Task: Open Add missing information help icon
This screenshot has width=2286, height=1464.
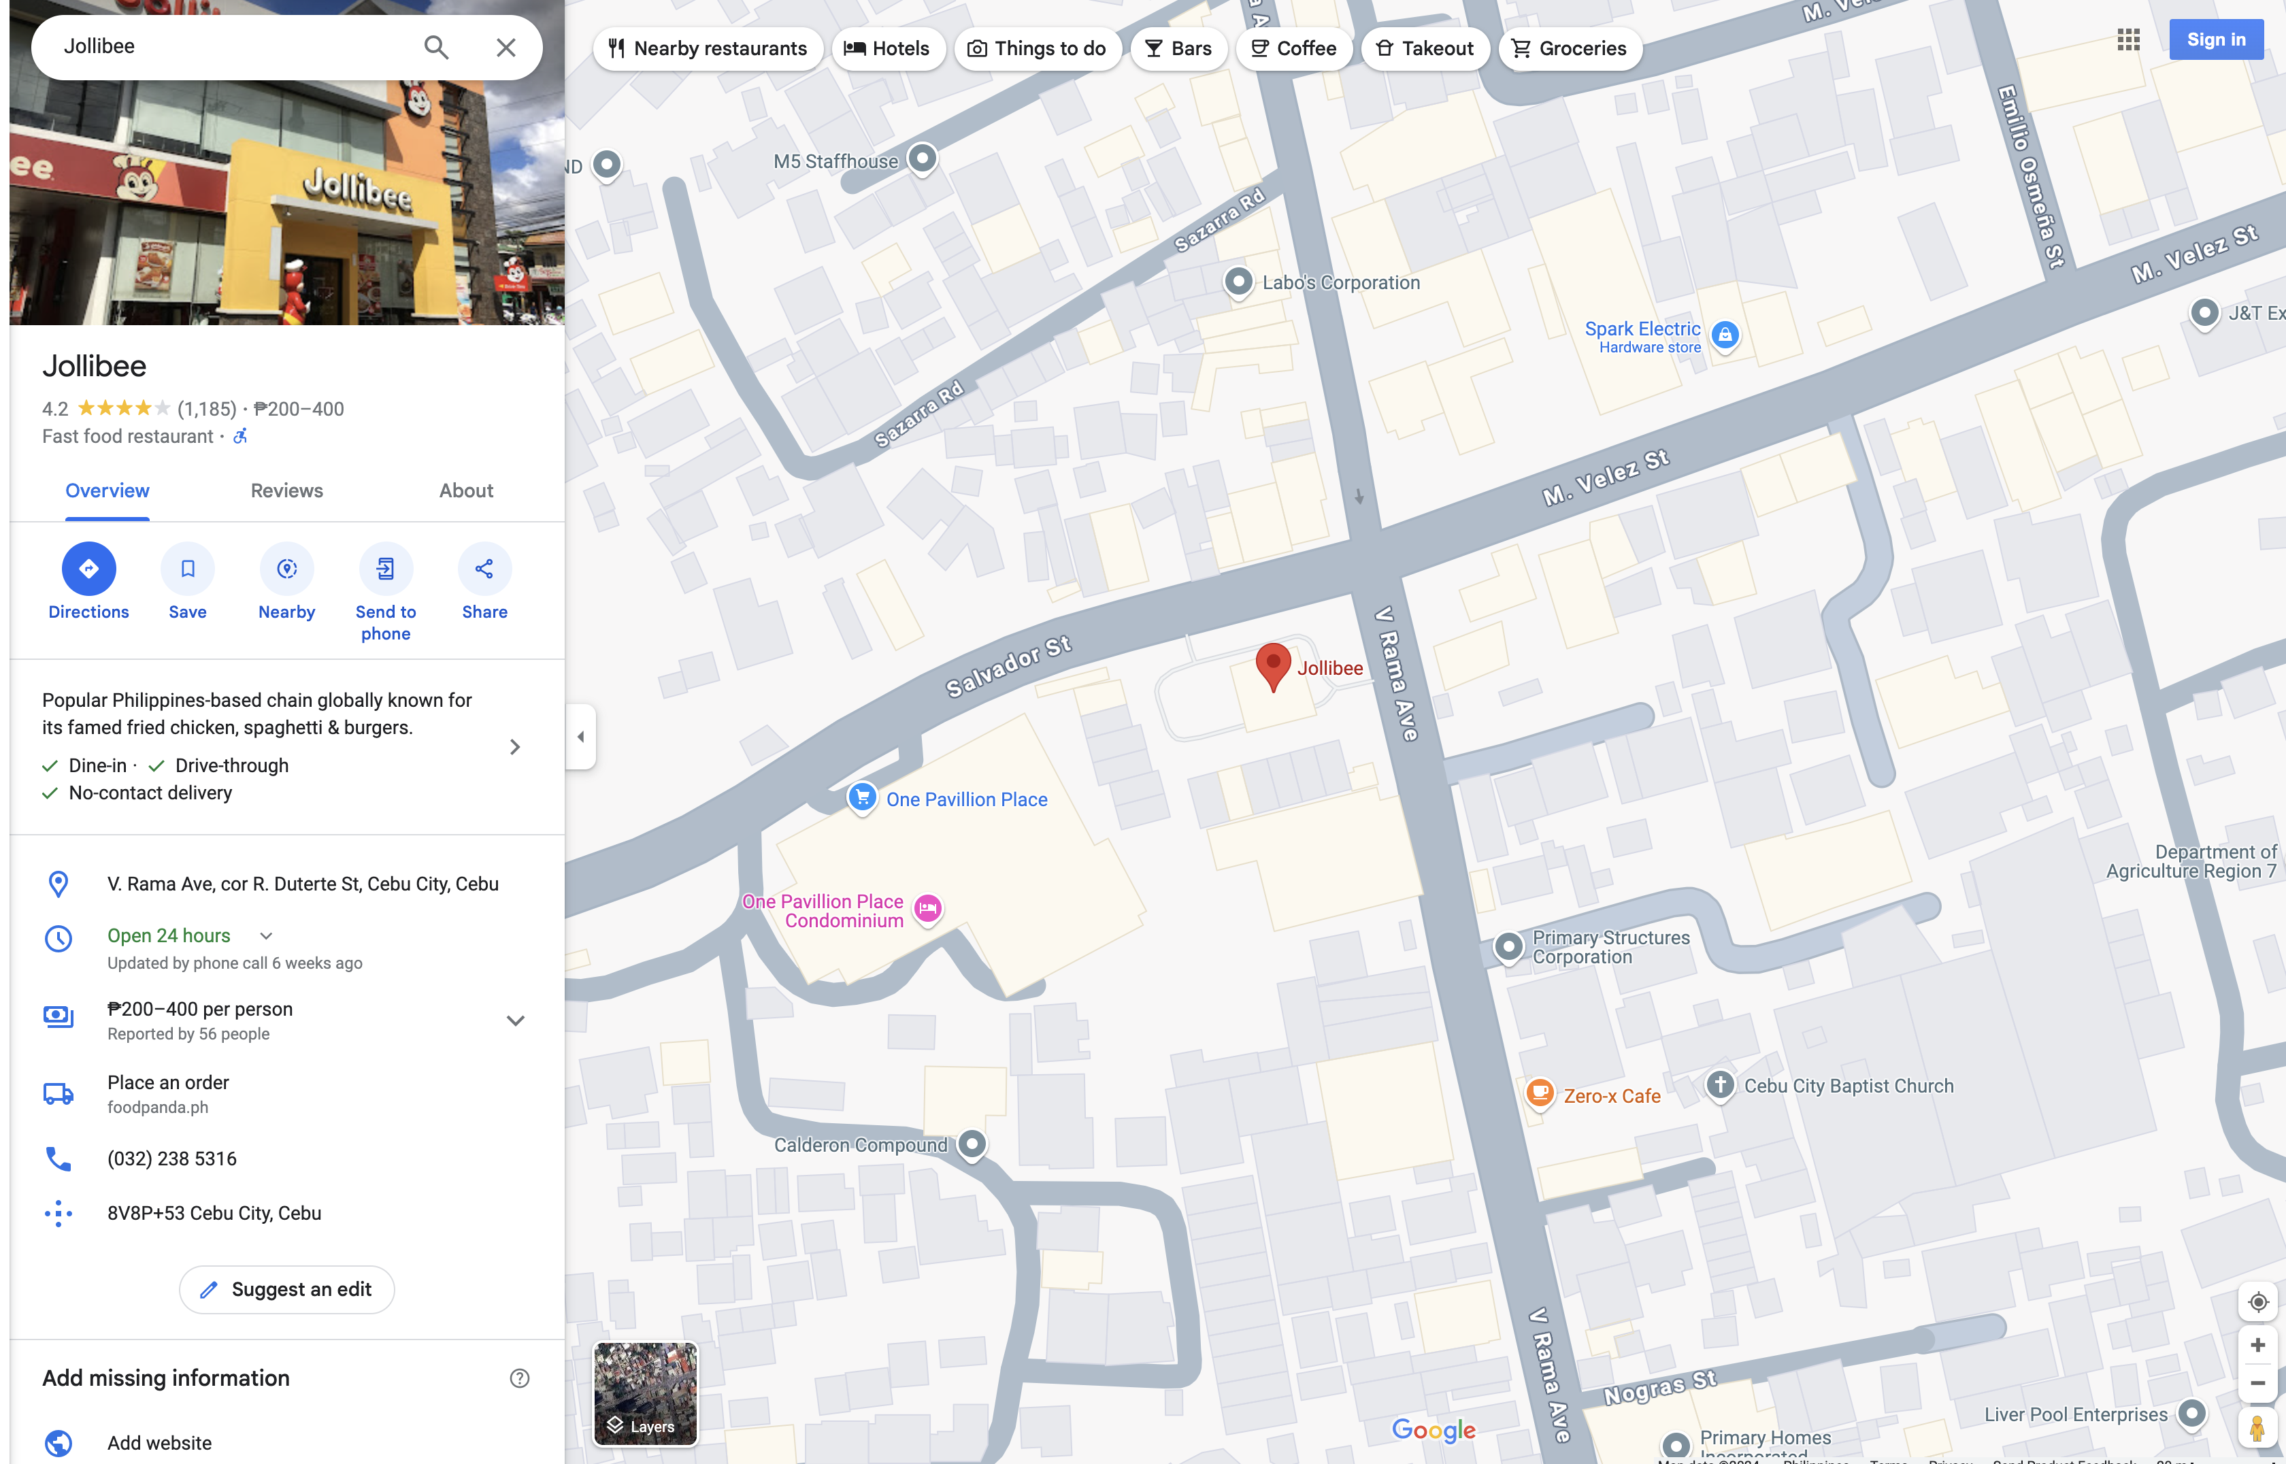Action: point(519,1378)
